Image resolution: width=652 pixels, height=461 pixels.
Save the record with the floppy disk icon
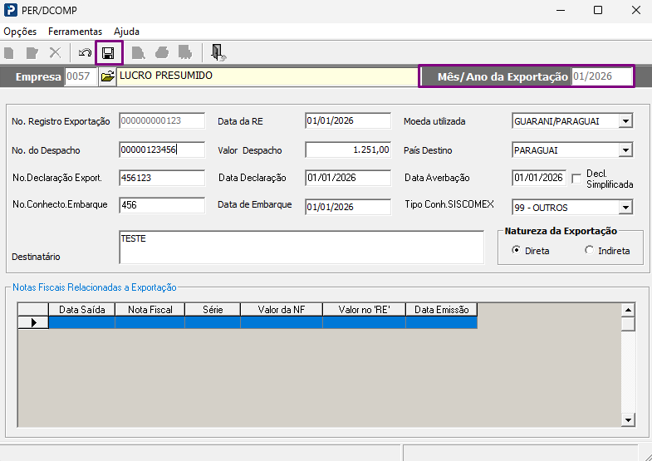point(109,53)
